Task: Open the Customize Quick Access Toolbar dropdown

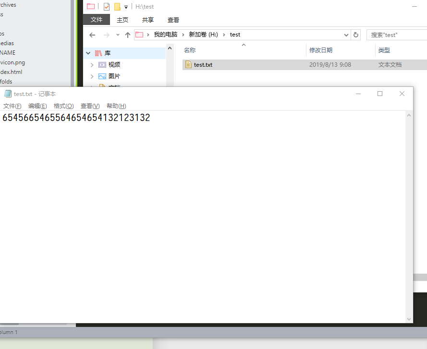Action: [126, 7]
